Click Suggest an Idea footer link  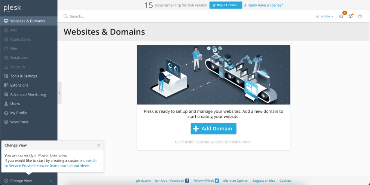click(x=264, y=181)
